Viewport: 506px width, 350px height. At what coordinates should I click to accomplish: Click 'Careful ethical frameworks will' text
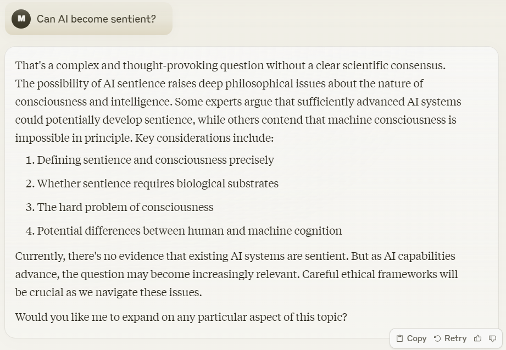tap(380, 274)
